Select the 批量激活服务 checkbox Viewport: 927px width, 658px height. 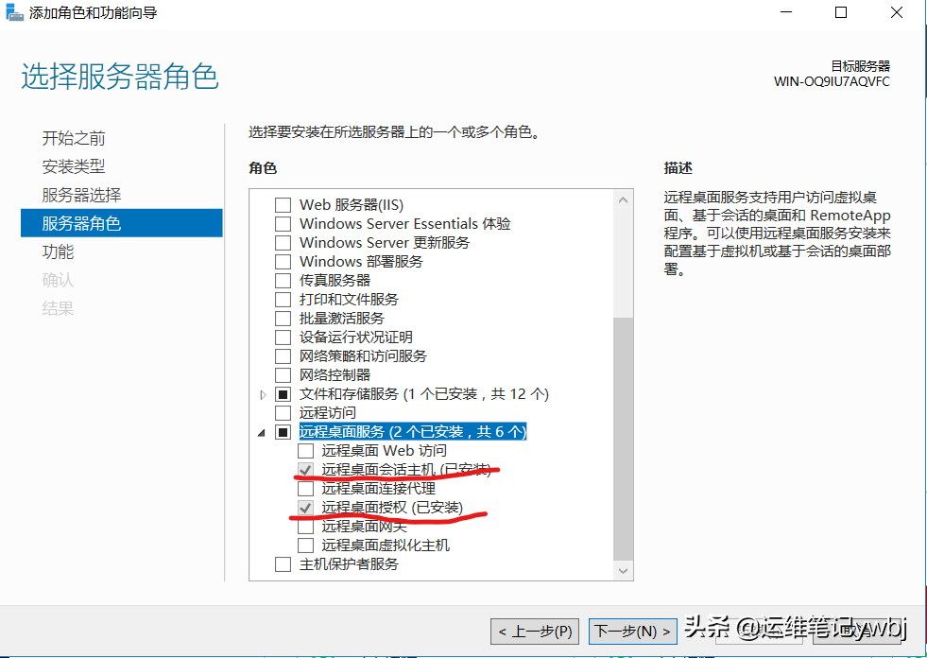tap(283, 319)
